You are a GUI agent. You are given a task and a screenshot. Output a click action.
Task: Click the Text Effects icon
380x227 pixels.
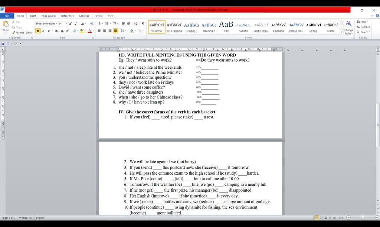click(x=75, y=31)
